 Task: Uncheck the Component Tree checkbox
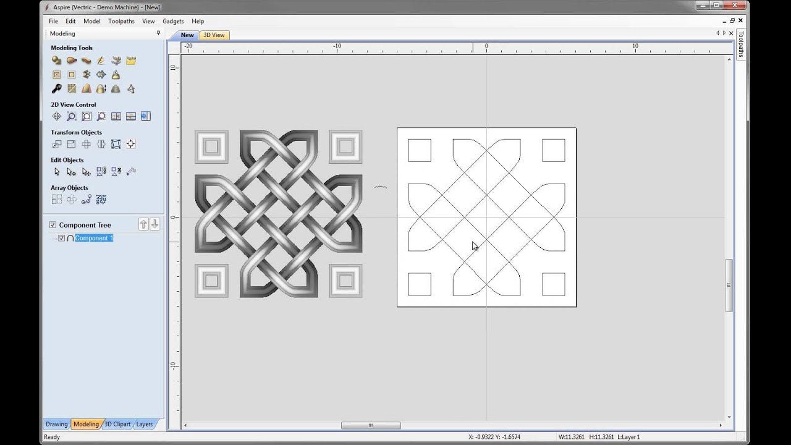tap(53, 224)
